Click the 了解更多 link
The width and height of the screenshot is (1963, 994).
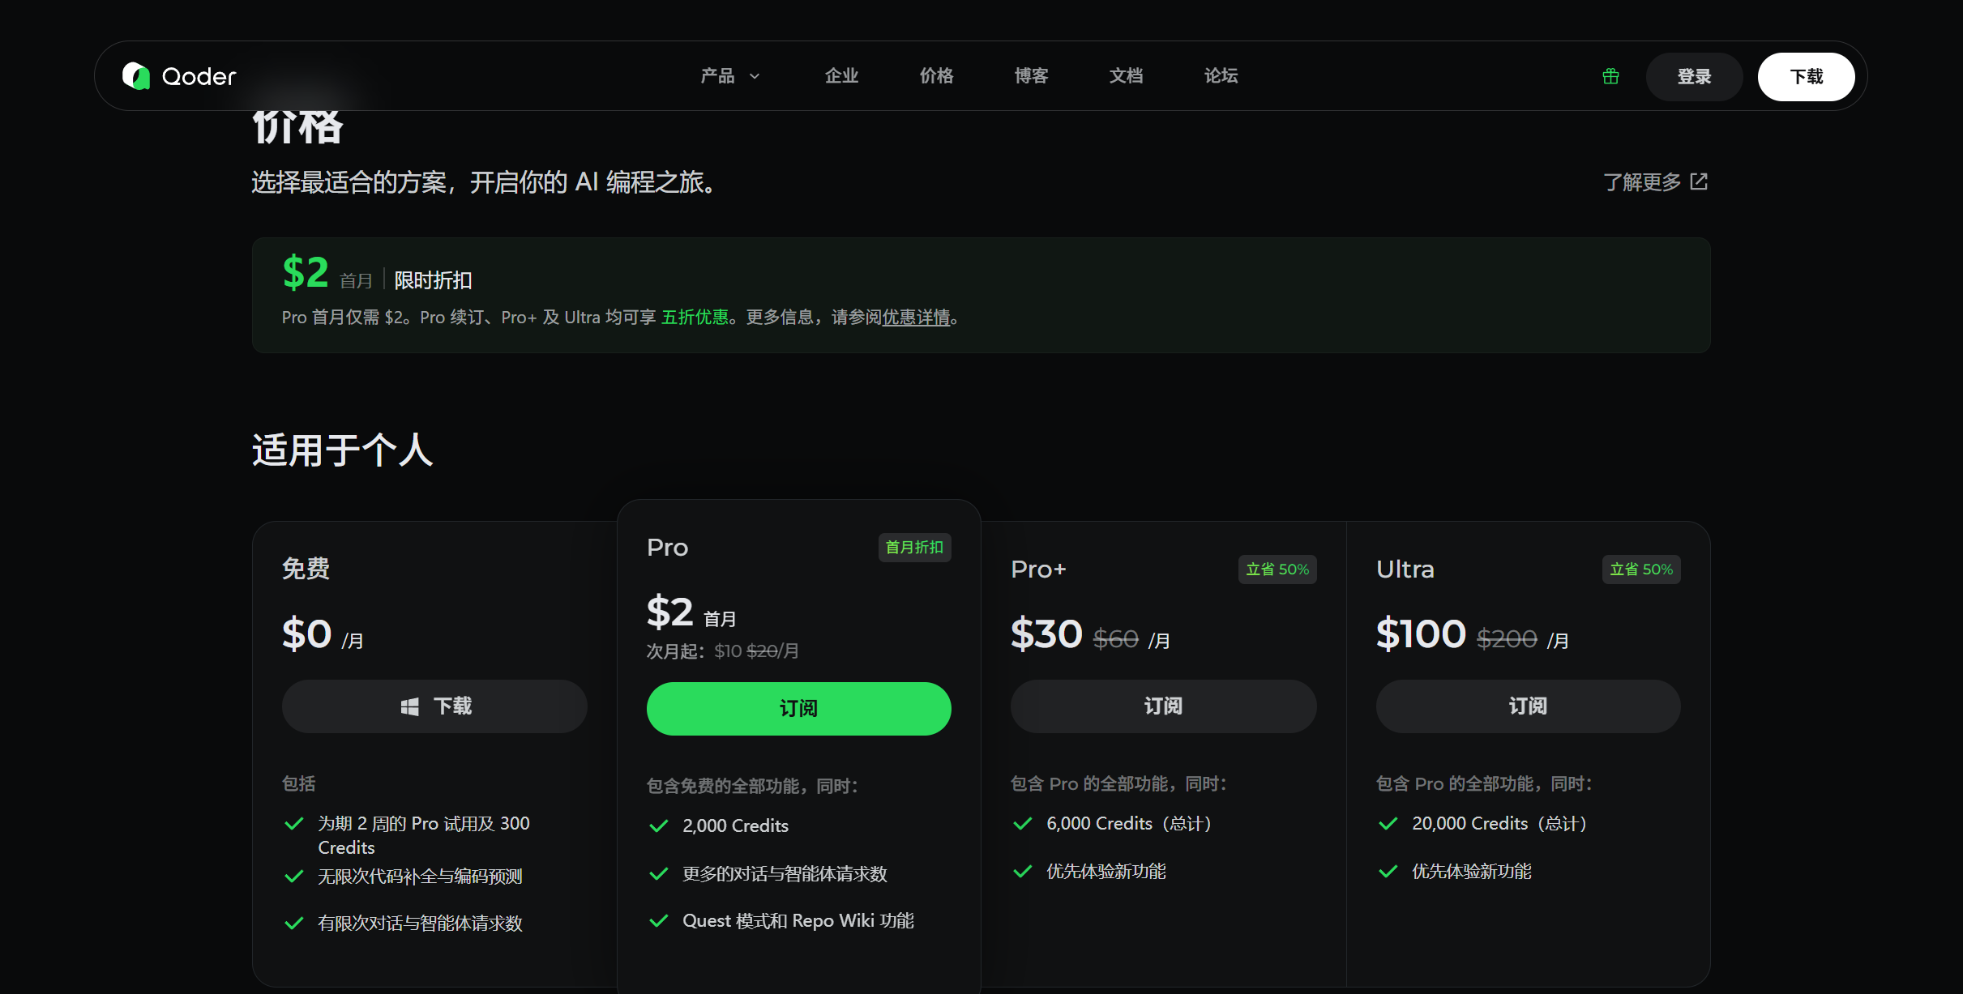click(x=1642, y=181)
